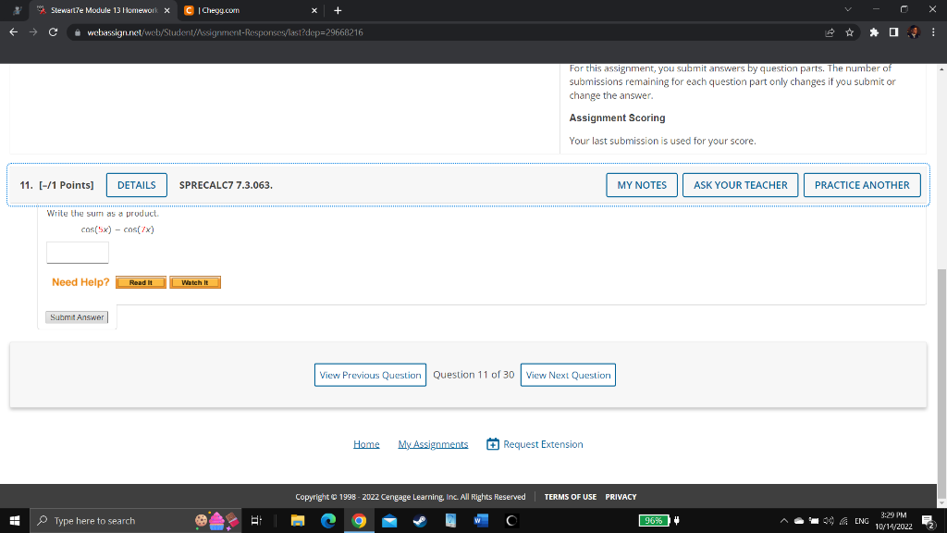Image resolution: width=947 pixels, height=533 pixels.
Task: Open the circular C app on taskbar
Action: (x=511, y=520)
